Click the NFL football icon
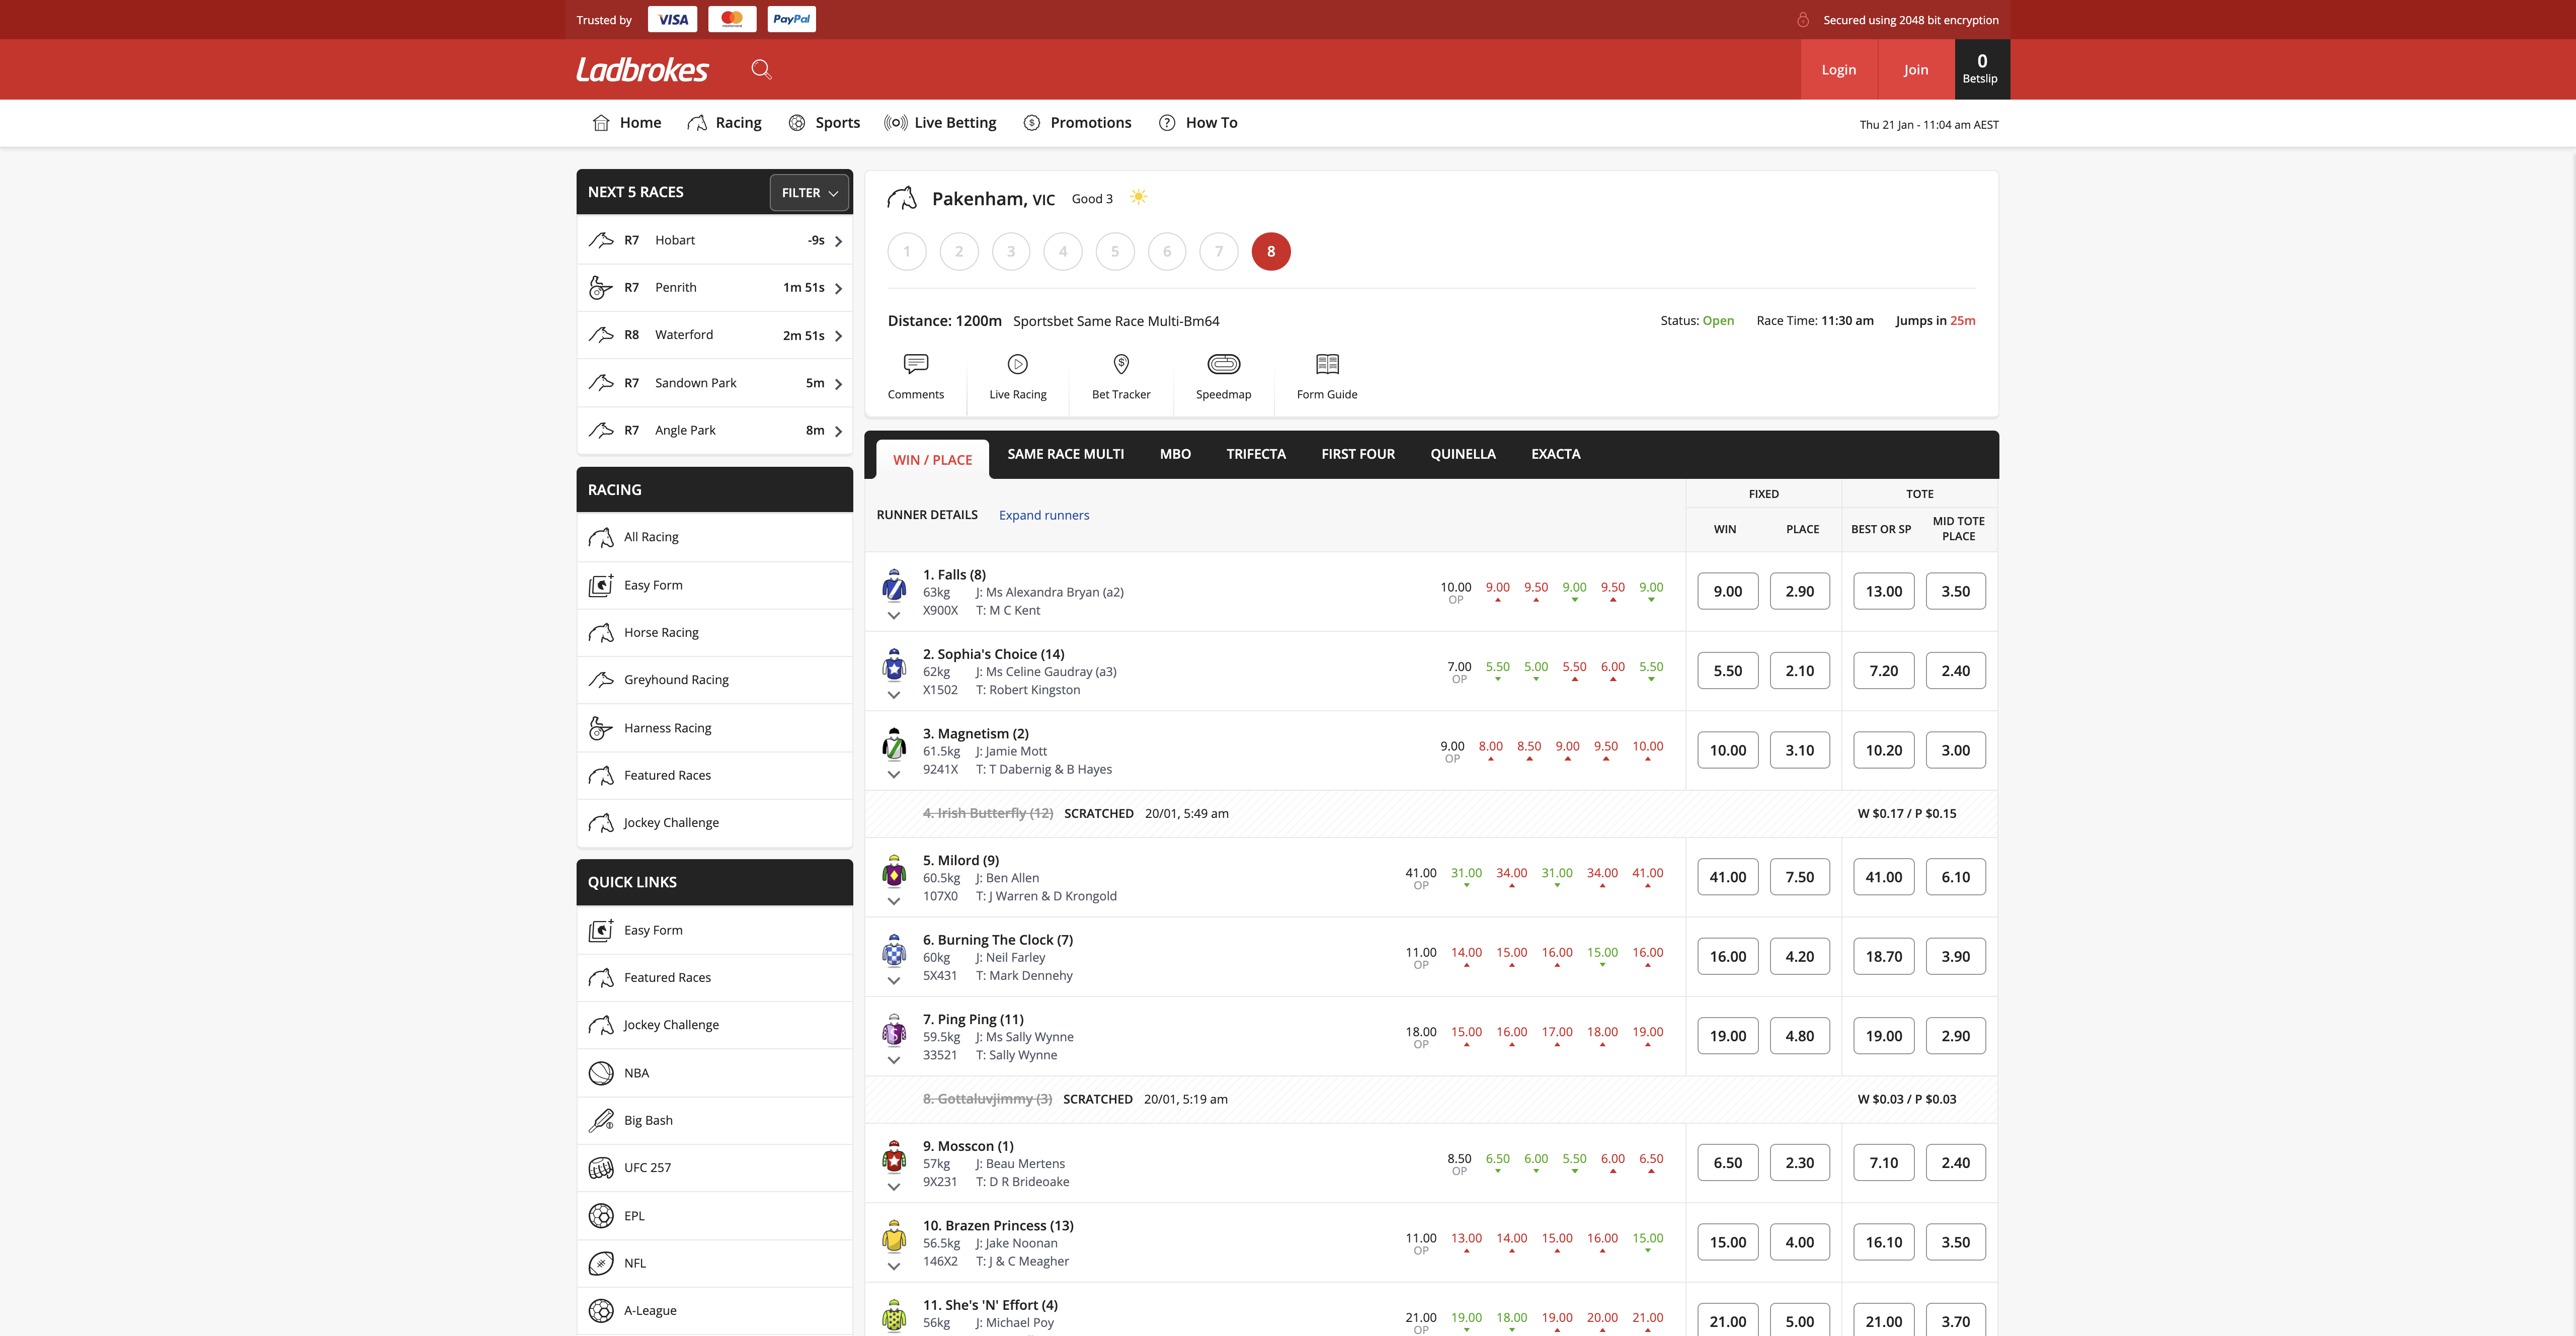The width and height of the screenshot is (2576, 1336). pyautogui.click(x=601, y=1263)
